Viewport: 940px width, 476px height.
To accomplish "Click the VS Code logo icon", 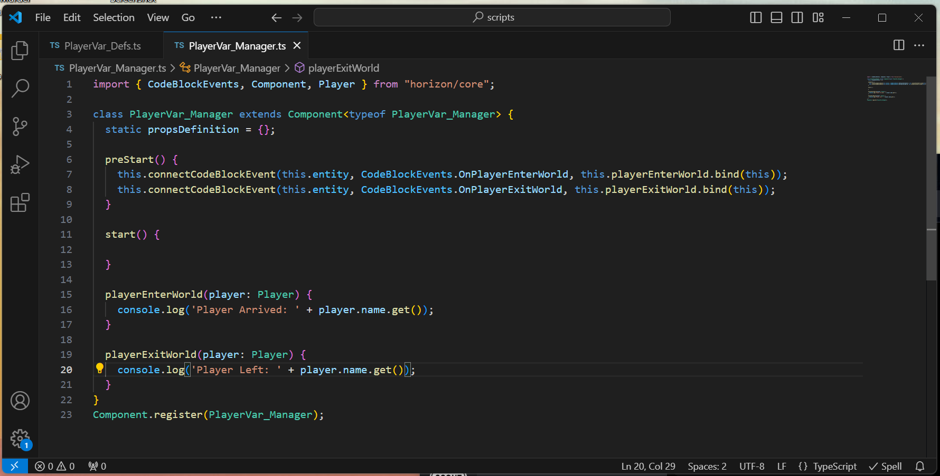I will pos(16,17).
